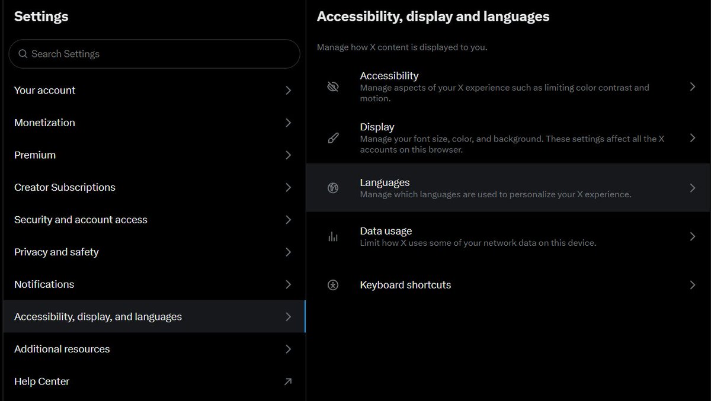This screenshot has height=401, width=711.
Task: Click the external arrow icon beside Help Center
Action: coord(288,381)
